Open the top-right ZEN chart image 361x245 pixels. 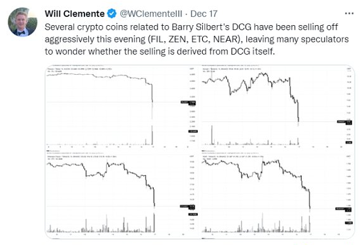pos(277,107)
